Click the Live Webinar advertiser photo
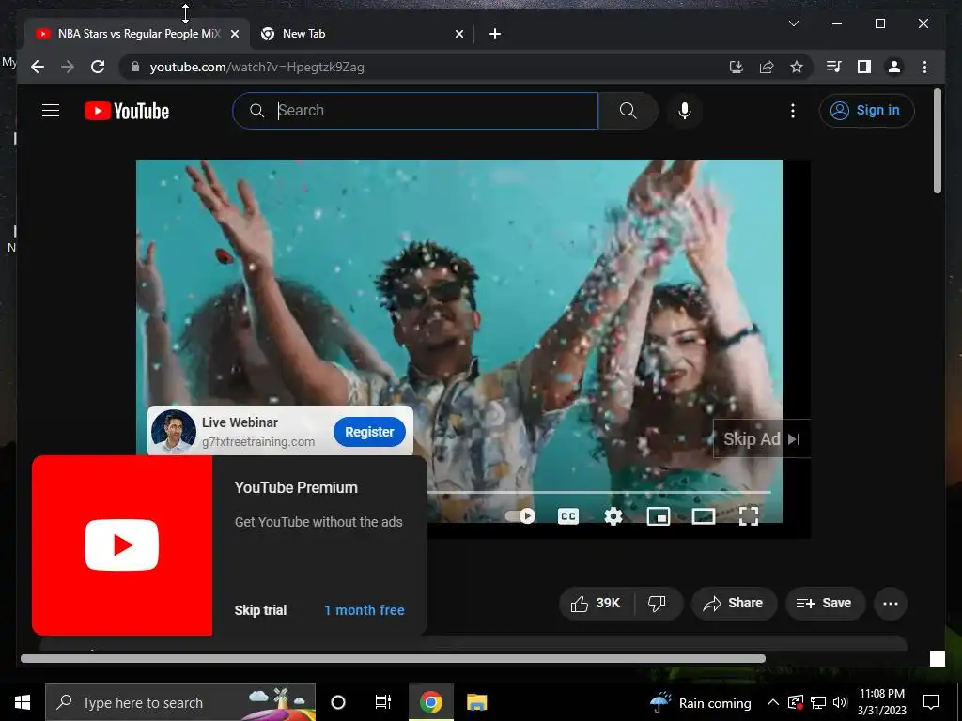This screenshot has width=962, height=721. pos(174,430)
